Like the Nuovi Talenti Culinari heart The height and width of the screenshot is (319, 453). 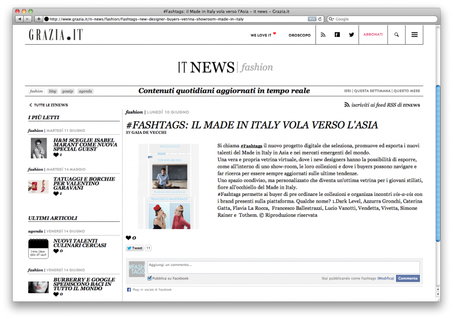click(x=56, y=251)
